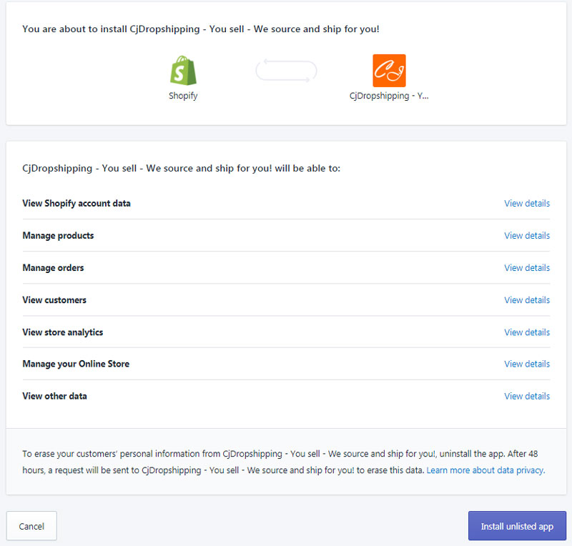Click the green Shopify bag logo
The image size is (572, 546).
point(183,71)
